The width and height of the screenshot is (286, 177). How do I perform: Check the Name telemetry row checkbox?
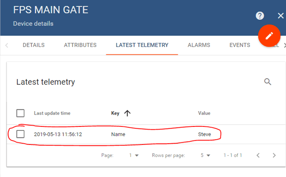[20, 134]
